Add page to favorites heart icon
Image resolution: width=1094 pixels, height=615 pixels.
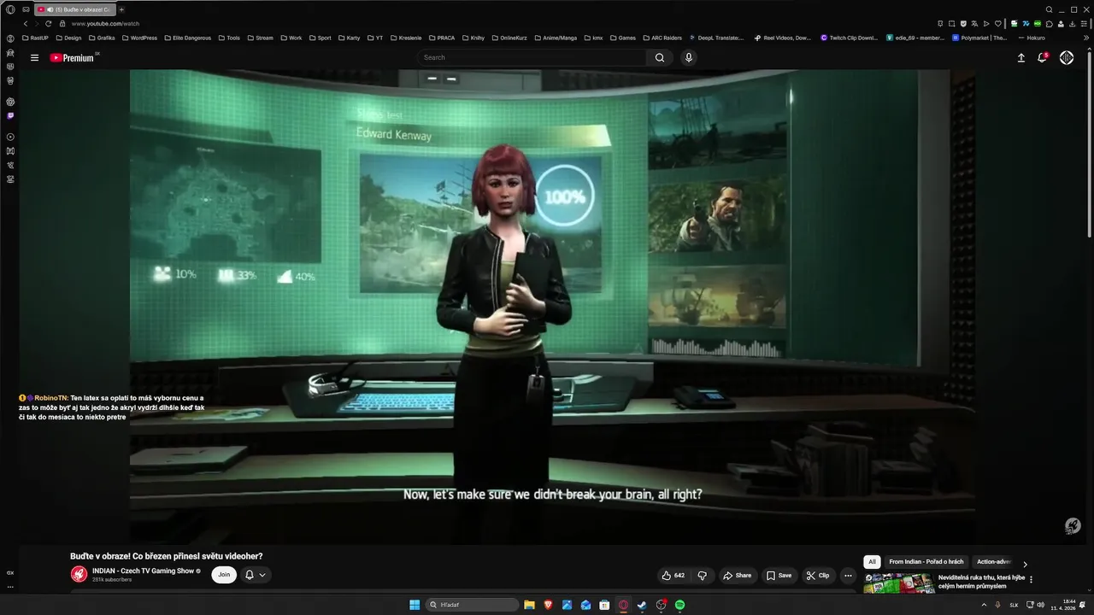997,24
